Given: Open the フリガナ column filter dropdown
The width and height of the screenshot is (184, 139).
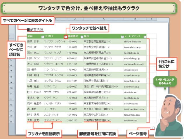Looking at the screenshot, I should pyautogui.click(x=66, y=37).
